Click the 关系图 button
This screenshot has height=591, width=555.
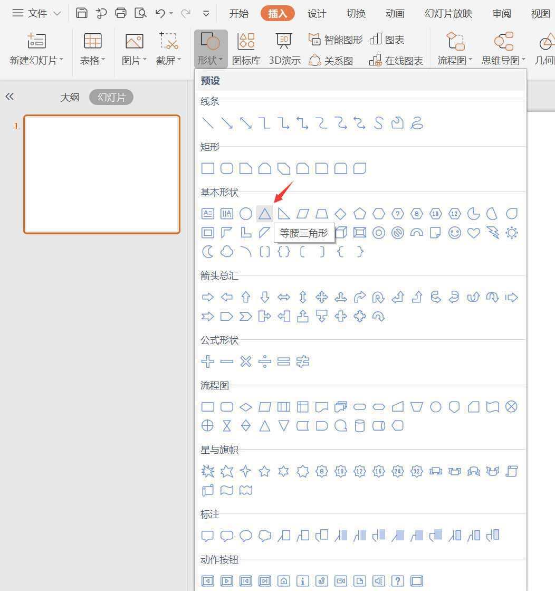pos(331,60)
